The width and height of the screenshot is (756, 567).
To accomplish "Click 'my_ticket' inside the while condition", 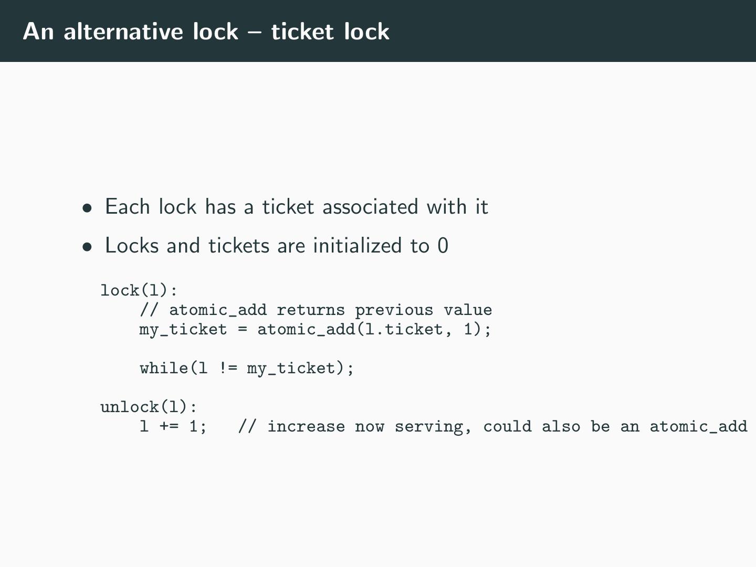I will tap(290, 368).
